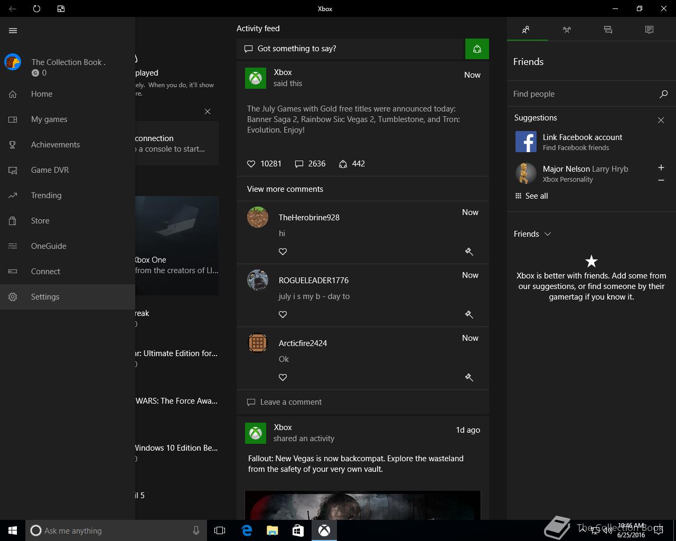Open My games section
The image size is (676, 541).
(68, 119)
